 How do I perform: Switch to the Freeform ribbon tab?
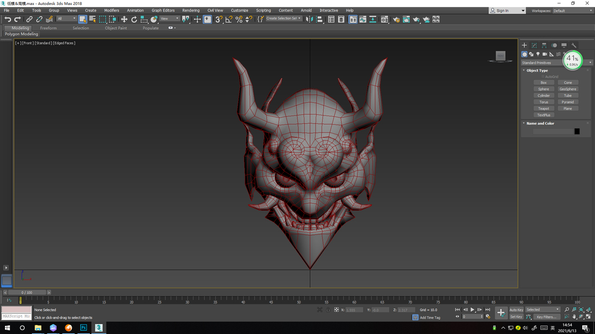tap(49, 28)
